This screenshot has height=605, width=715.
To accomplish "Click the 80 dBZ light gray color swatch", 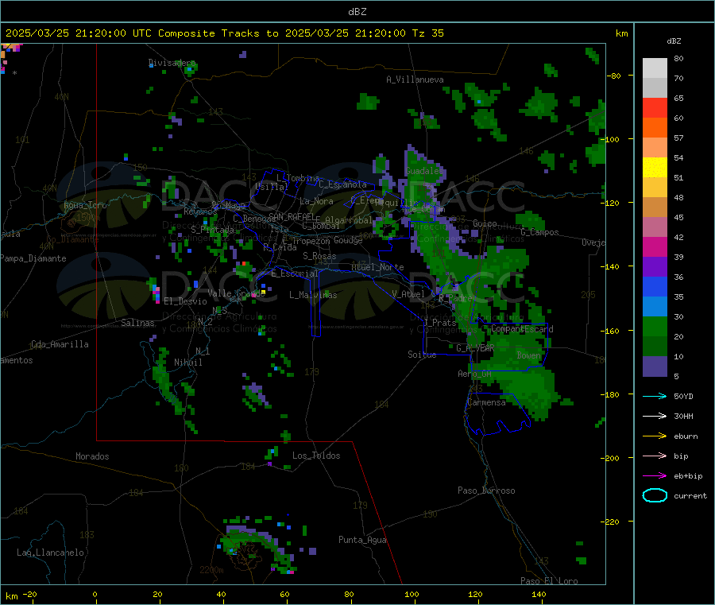I will click(655, 68).
